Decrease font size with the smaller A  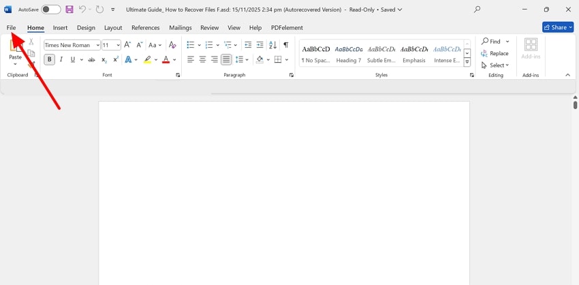point(139,45)
